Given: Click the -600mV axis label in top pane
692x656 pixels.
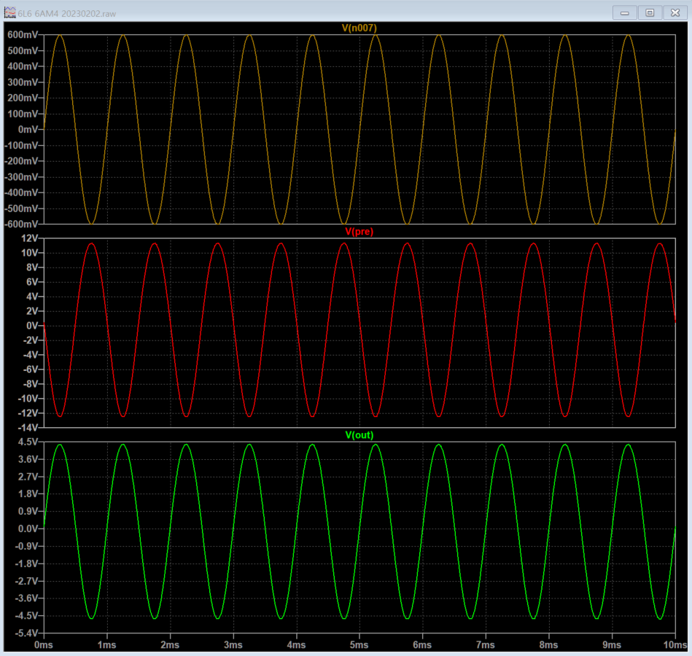Looking at the screenshot, I should [x=20, y=224].
